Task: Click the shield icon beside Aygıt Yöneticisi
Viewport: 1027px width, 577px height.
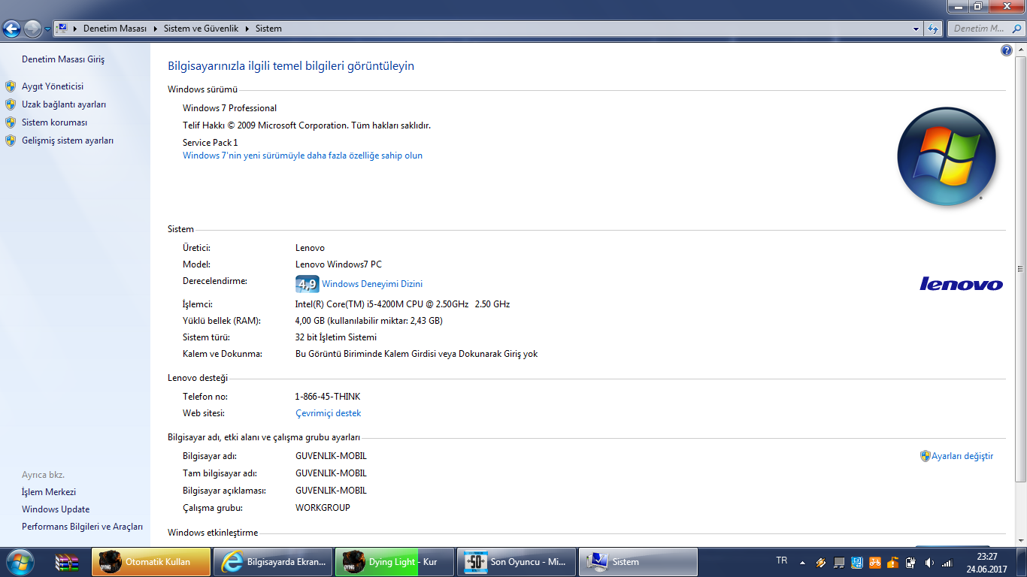Action: click(11, 86)
